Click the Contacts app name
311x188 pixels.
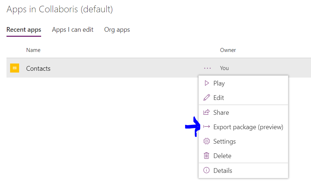pyautogui.click(x=38, y=69)
